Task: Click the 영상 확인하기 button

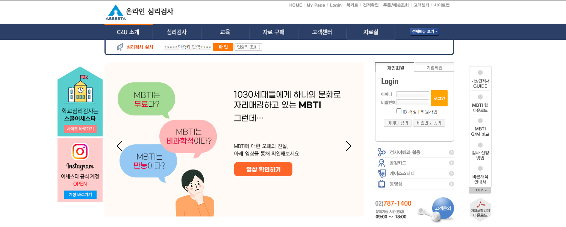Action: [x=263, y=169]
